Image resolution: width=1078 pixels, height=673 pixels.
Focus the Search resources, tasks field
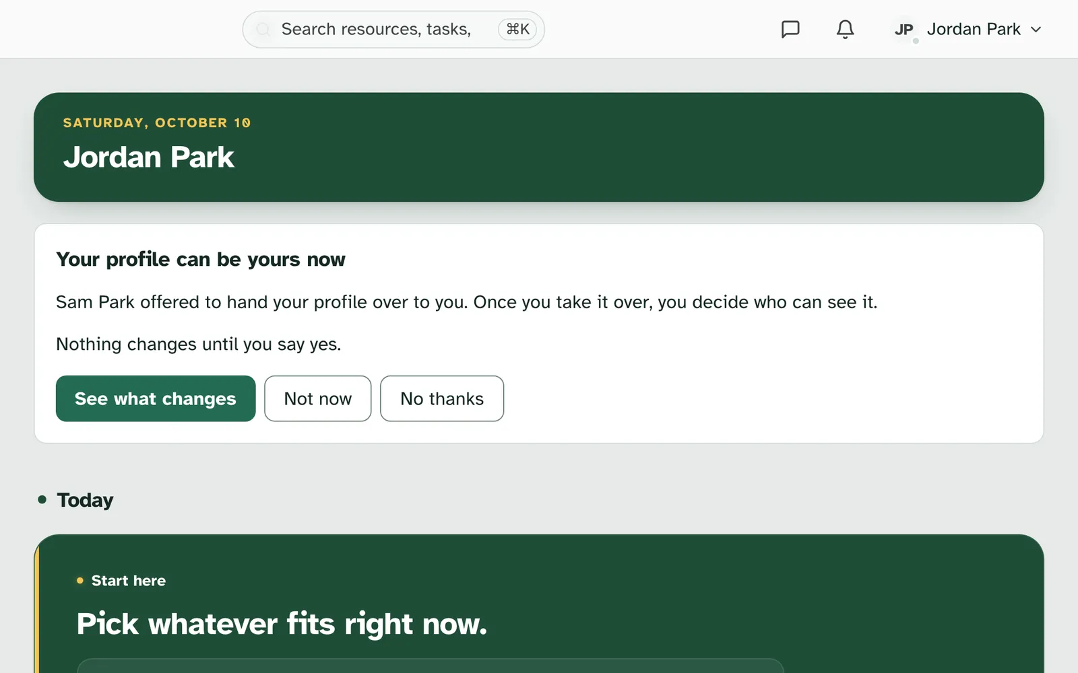[x=393, y=30]
